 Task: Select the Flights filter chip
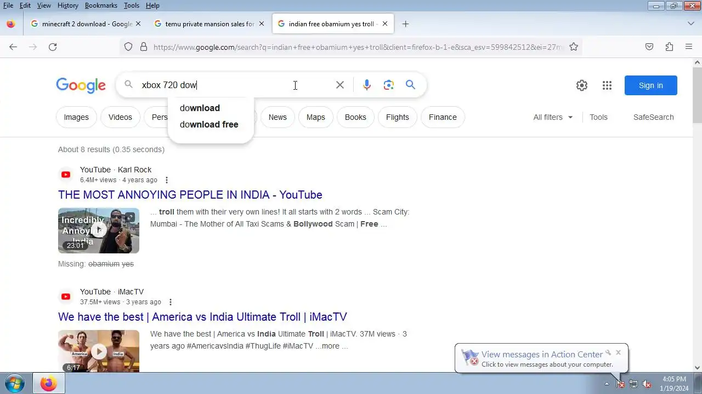click(398, 117)
